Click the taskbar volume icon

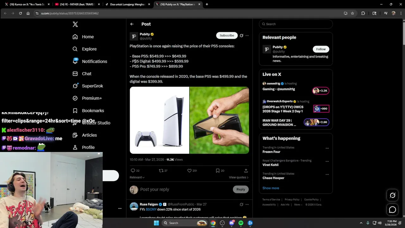click(x=380, y=223)
